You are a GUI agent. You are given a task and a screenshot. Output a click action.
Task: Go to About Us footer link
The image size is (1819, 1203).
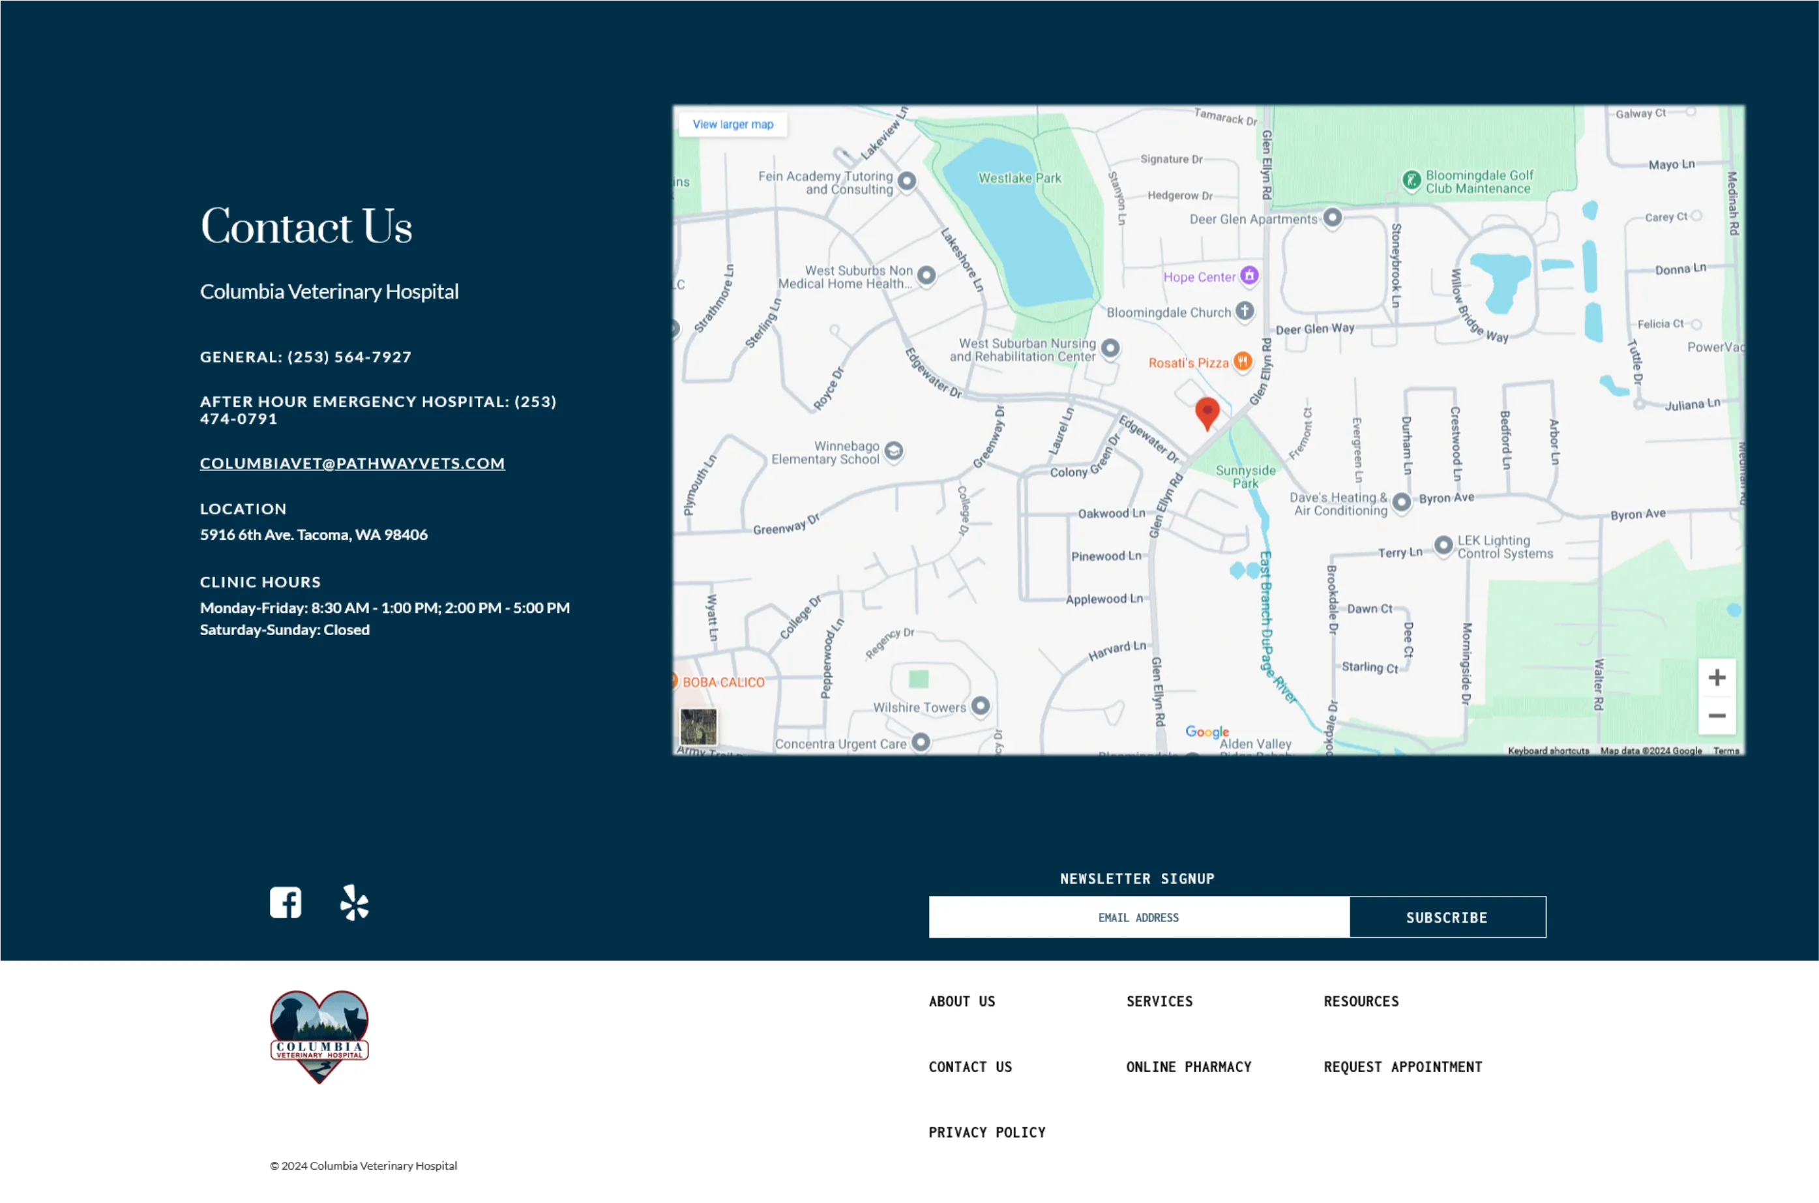click(x=961, y=1002)
